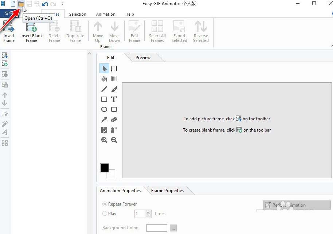Select the ellipse shape tool

tap(104, 109)
